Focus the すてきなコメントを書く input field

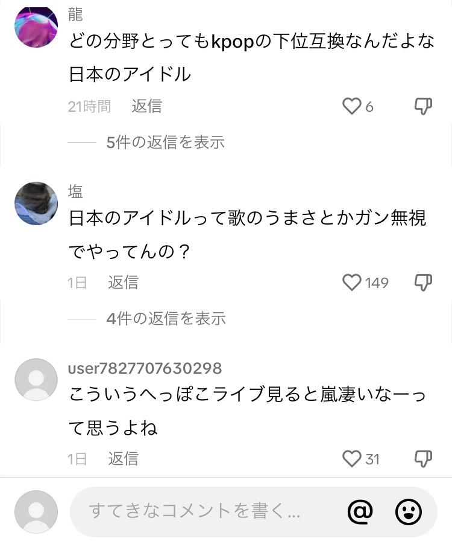[205, 512]
